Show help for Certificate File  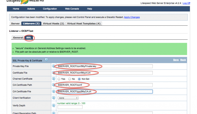click(53, 73)
